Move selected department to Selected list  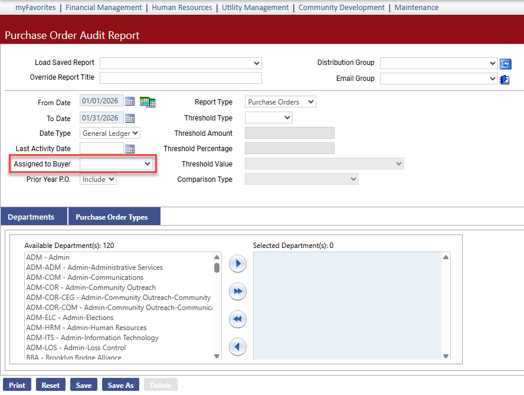(x=237, y=264)
